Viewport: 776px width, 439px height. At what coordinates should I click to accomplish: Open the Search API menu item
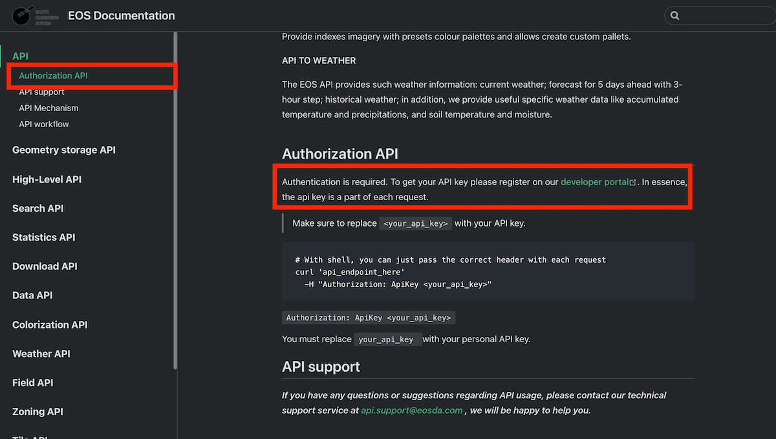point(38,208)
